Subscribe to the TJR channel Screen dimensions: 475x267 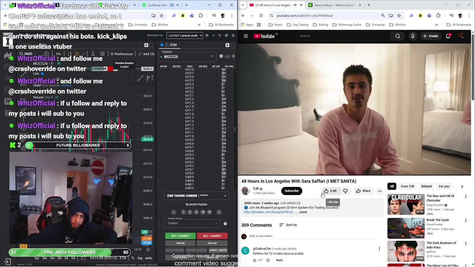tap(291, 191)
